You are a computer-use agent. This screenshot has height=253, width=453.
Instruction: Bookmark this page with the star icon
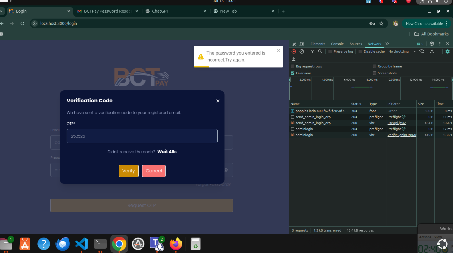(381, 23)
